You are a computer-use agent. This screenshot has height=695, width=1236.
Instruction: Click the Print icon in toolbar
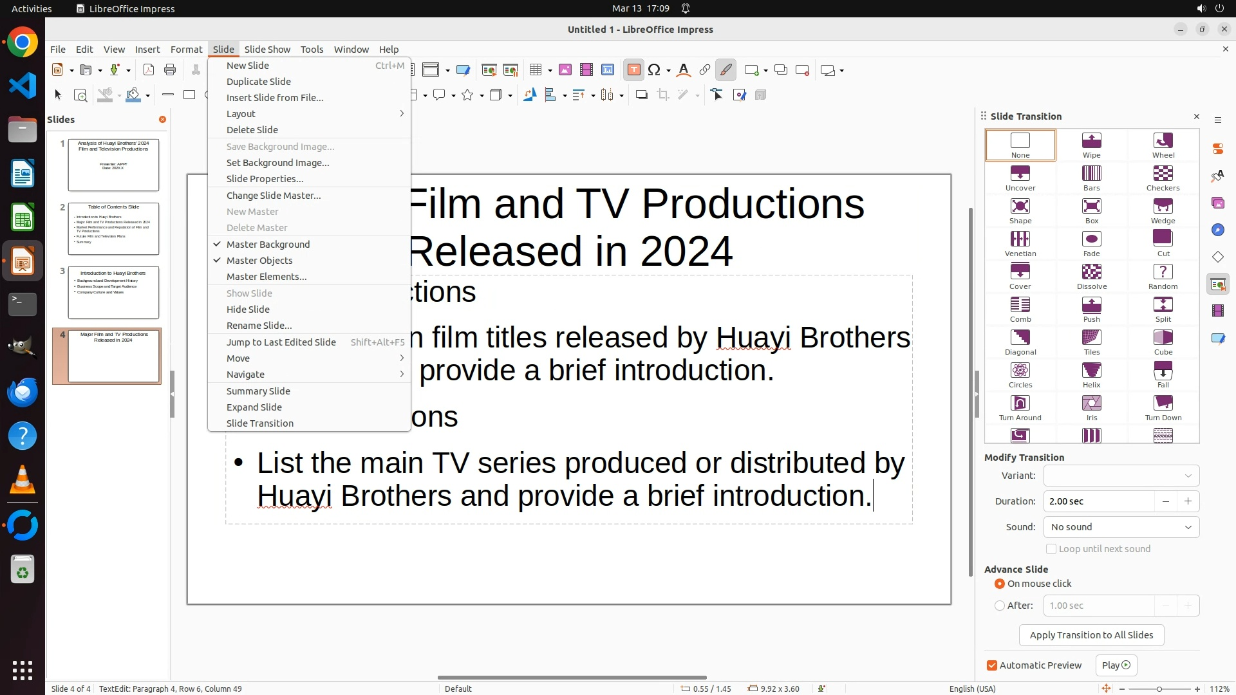tap(170, 70)
